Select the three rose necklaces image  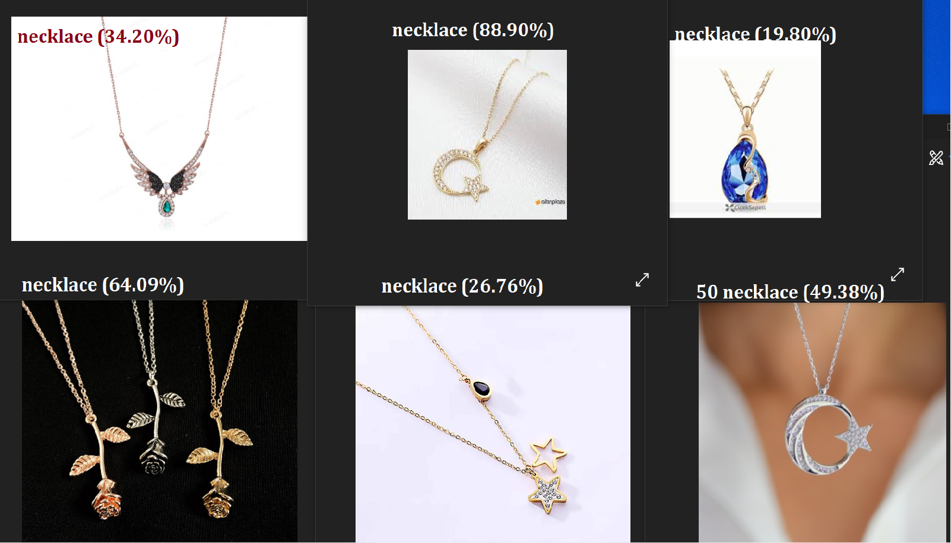pos(160,421)
